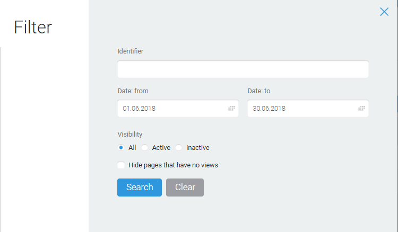Click the gray Clear button

[185, 188]
